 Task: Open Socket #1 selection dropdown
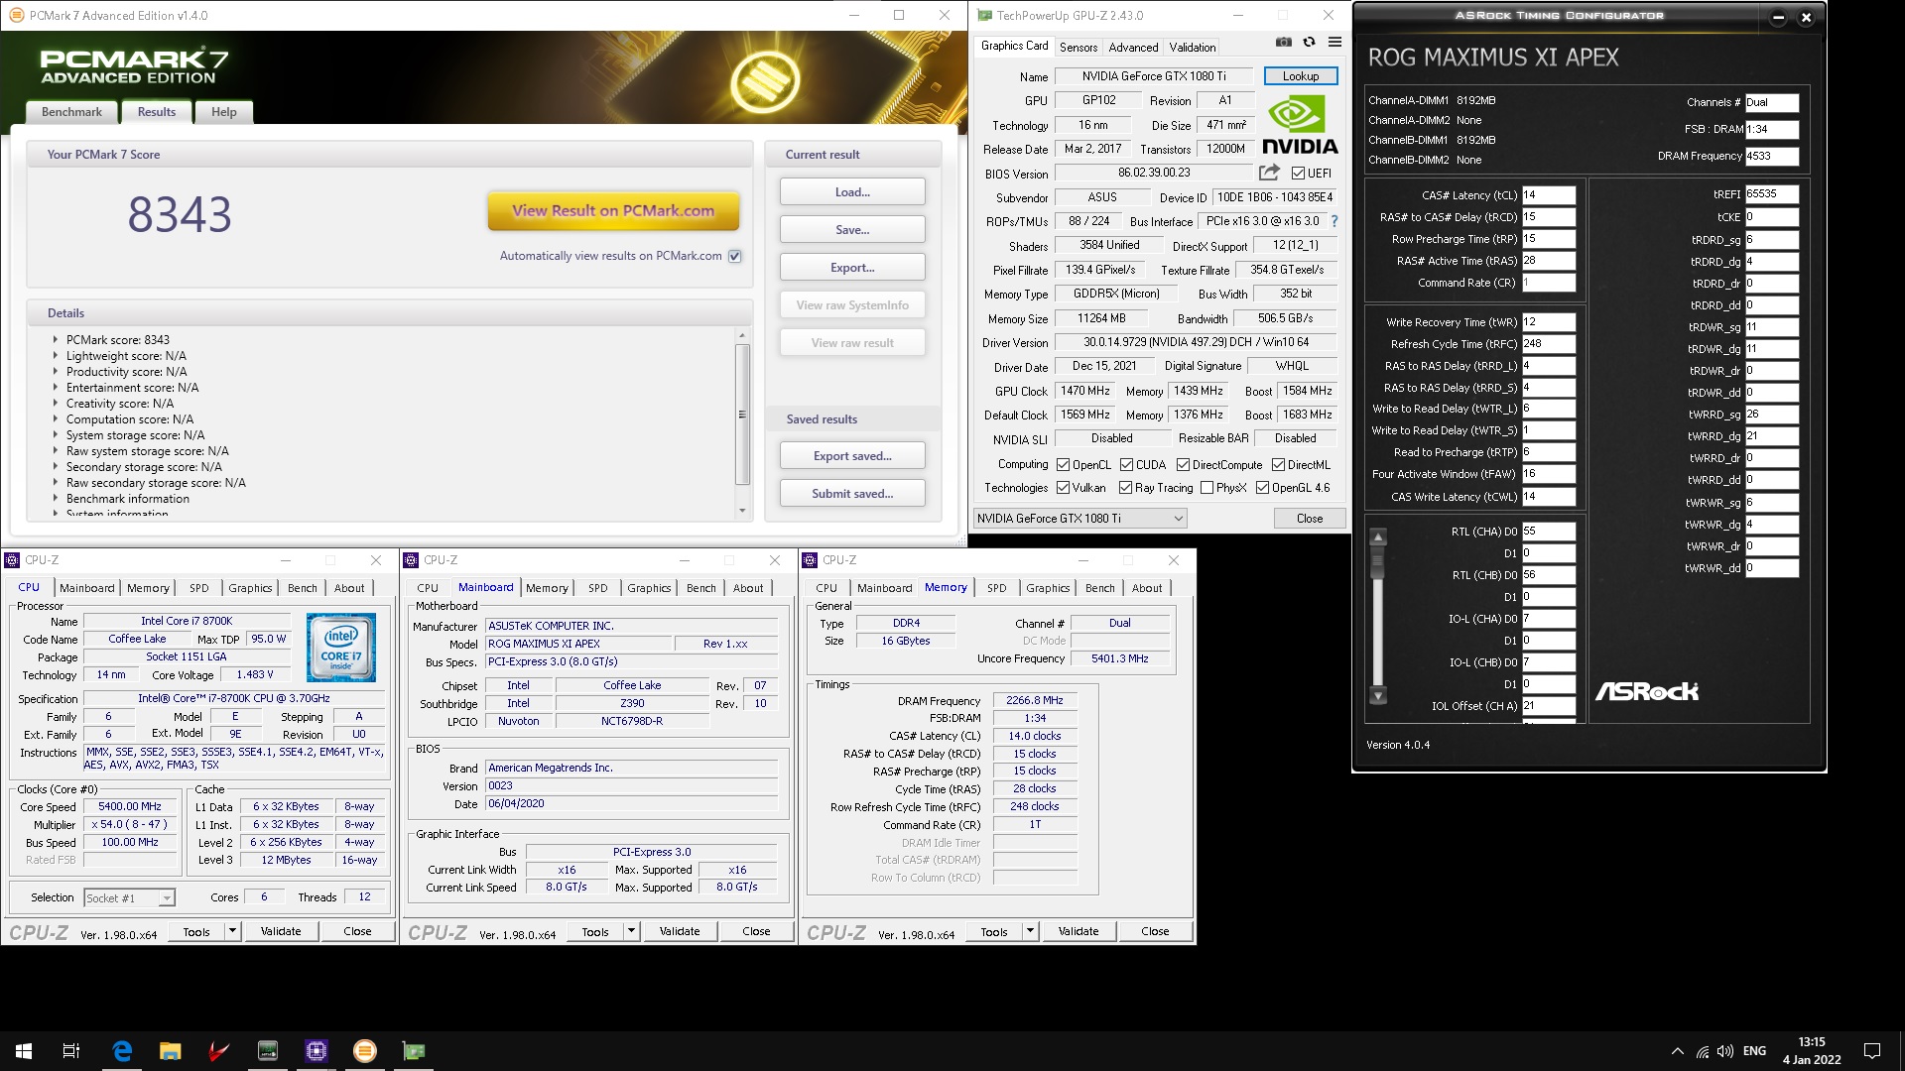pos(129,898)
